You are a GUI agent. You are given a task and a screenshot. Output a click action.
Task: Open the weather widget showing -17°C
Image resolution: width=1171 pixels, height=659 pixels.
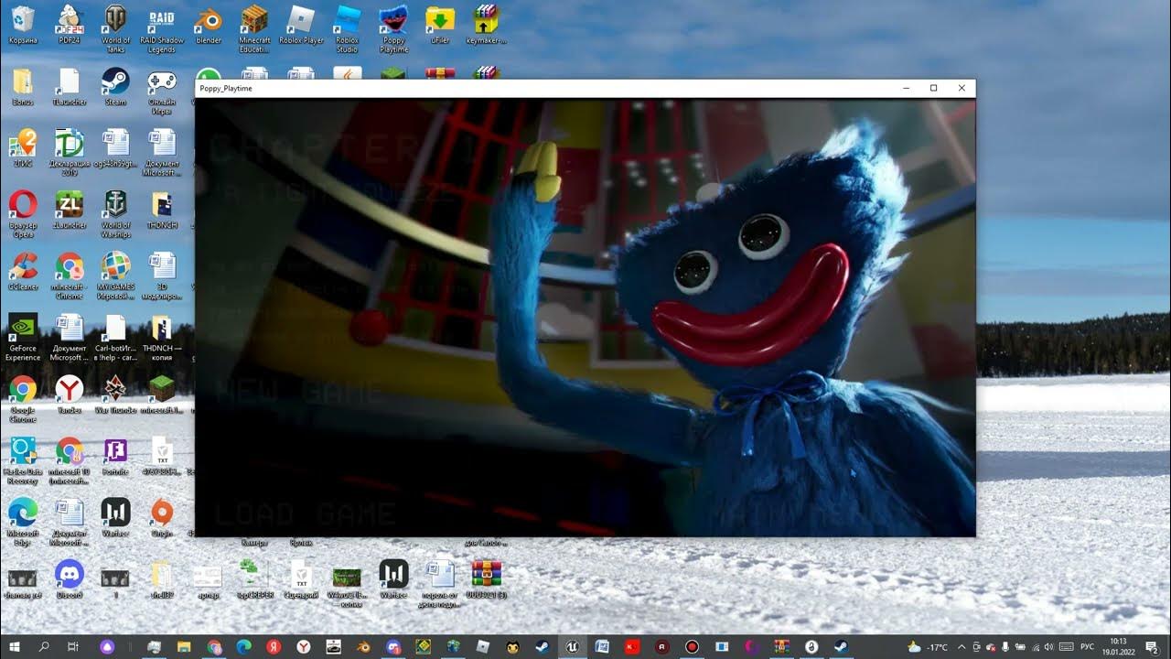tap(926, 646)
